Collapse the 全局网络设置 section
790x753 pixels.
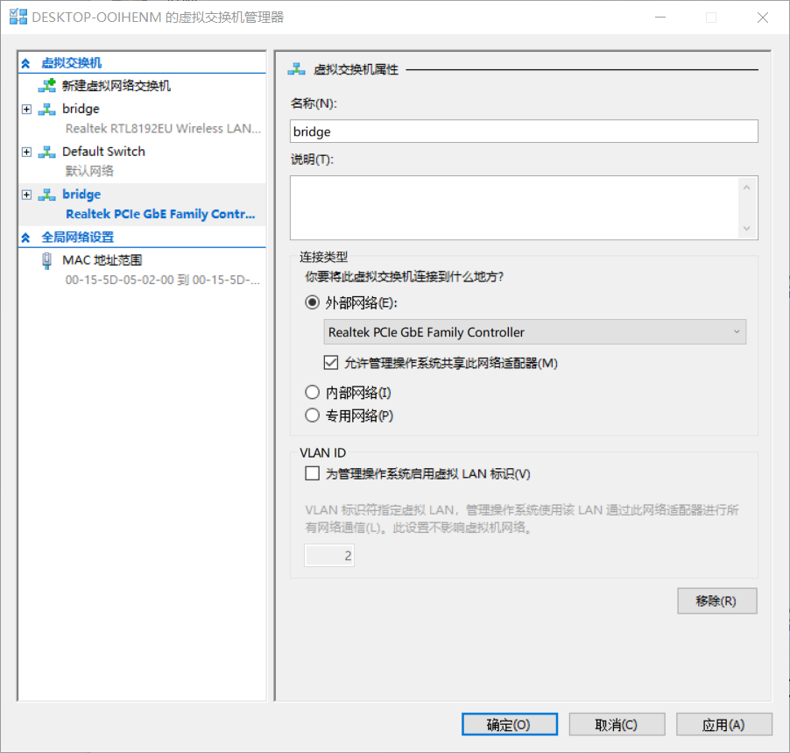click(26, 238)
